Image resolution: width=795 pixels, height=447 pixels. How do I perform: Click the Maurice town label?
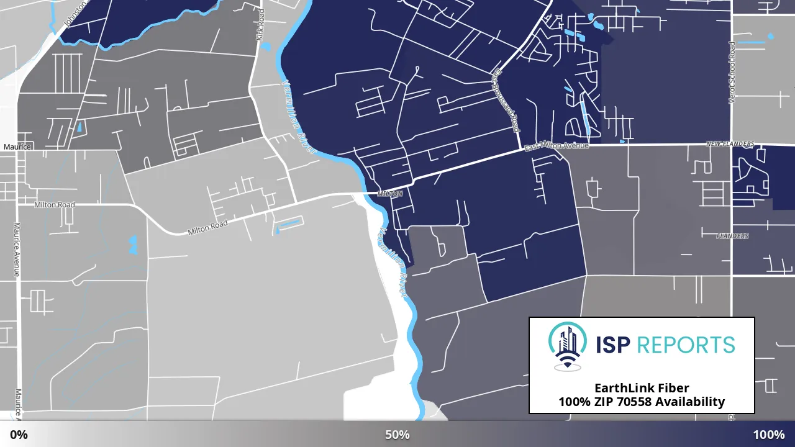tap(17, 147)
